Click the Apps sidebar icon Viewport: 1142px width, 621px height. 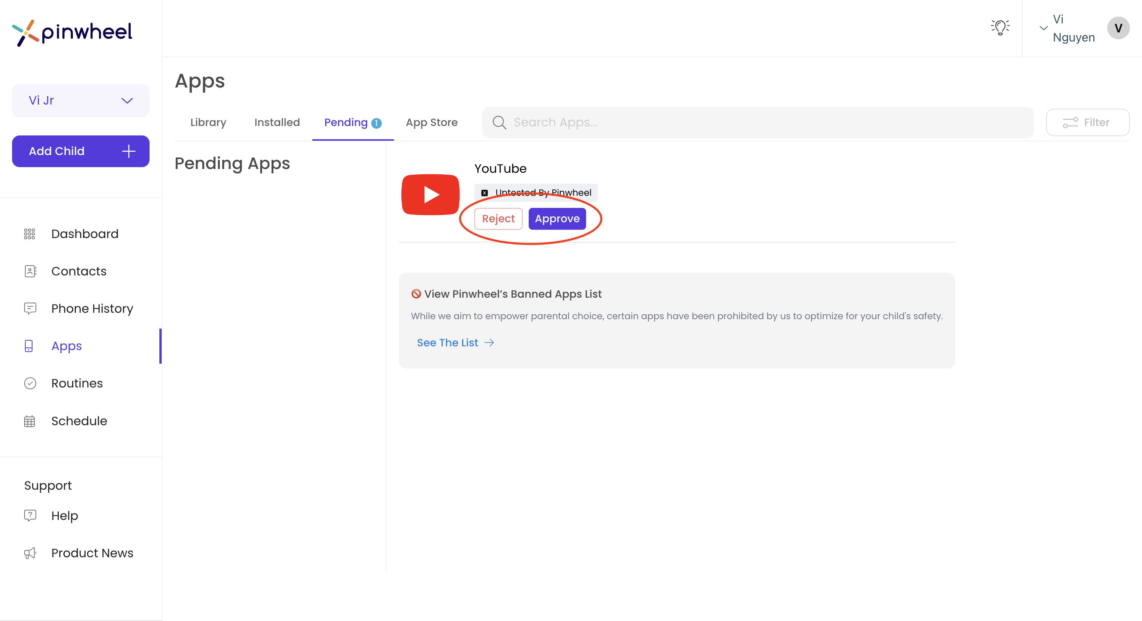29,346
